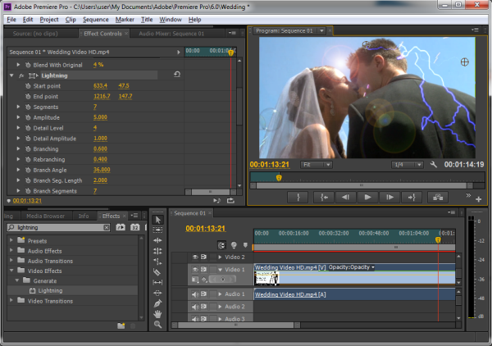492x346 pixels.
Task: Select the Rolling Edit tool
Action: 157,251
